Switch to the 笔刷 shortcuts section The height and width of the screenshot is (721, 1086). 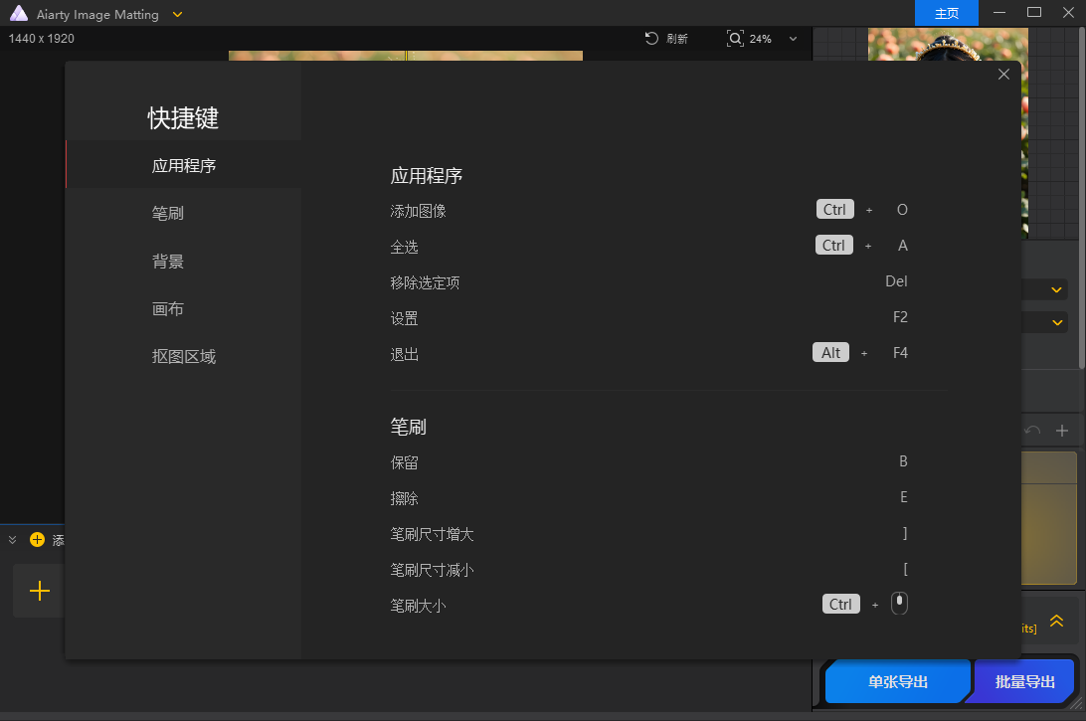[167, 212]
